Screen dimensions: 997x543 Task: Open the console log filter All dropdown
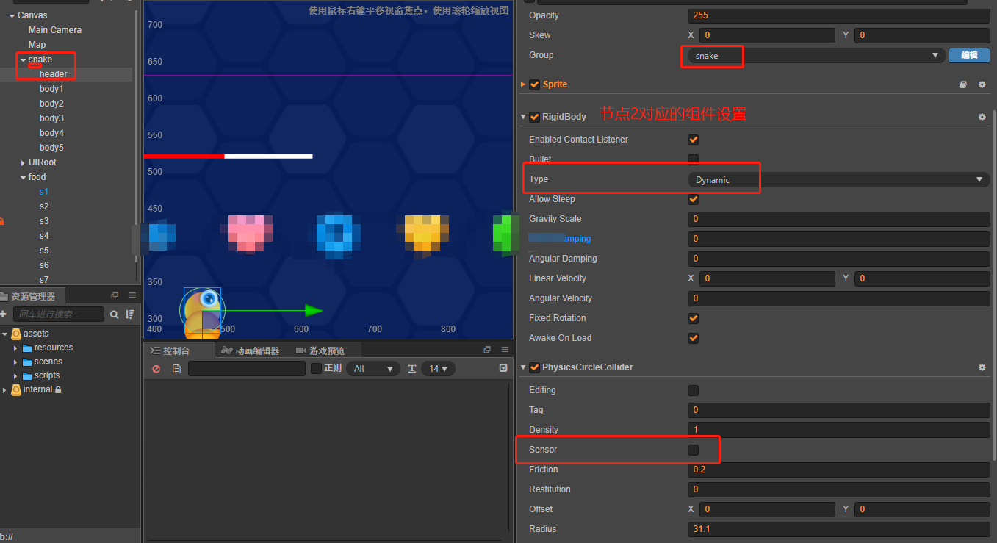coord(374,369)
